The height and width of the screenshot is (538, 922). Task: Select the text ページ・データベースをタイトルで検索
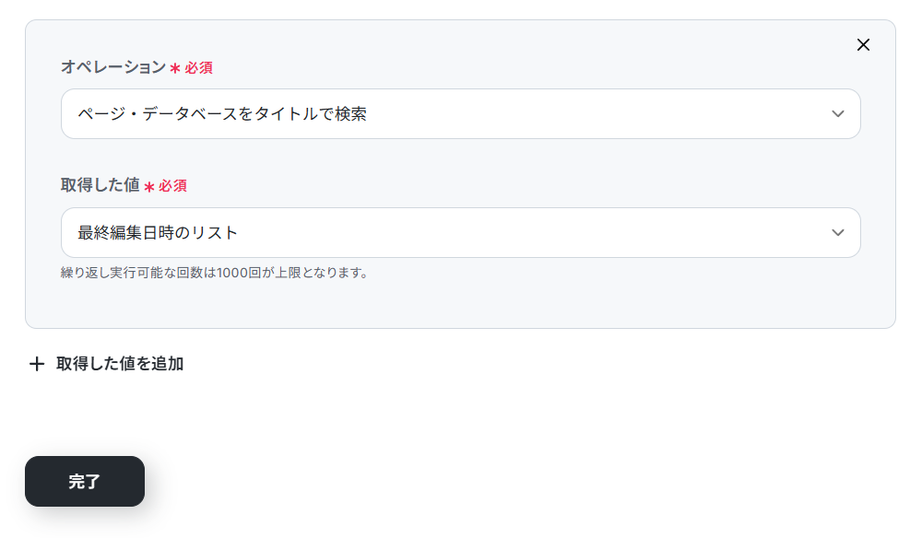point(222,114)
